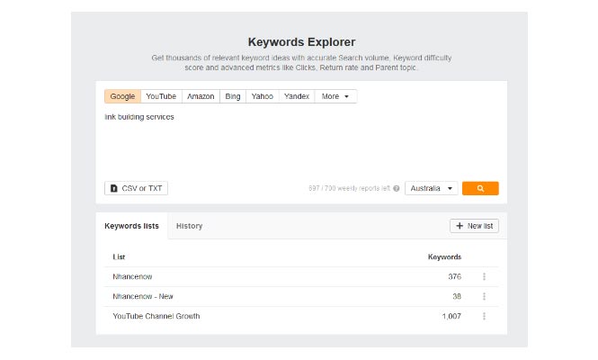Click the help icon beside weekly reports left
This screenshot has width=598, height=360.
point(397,188)
